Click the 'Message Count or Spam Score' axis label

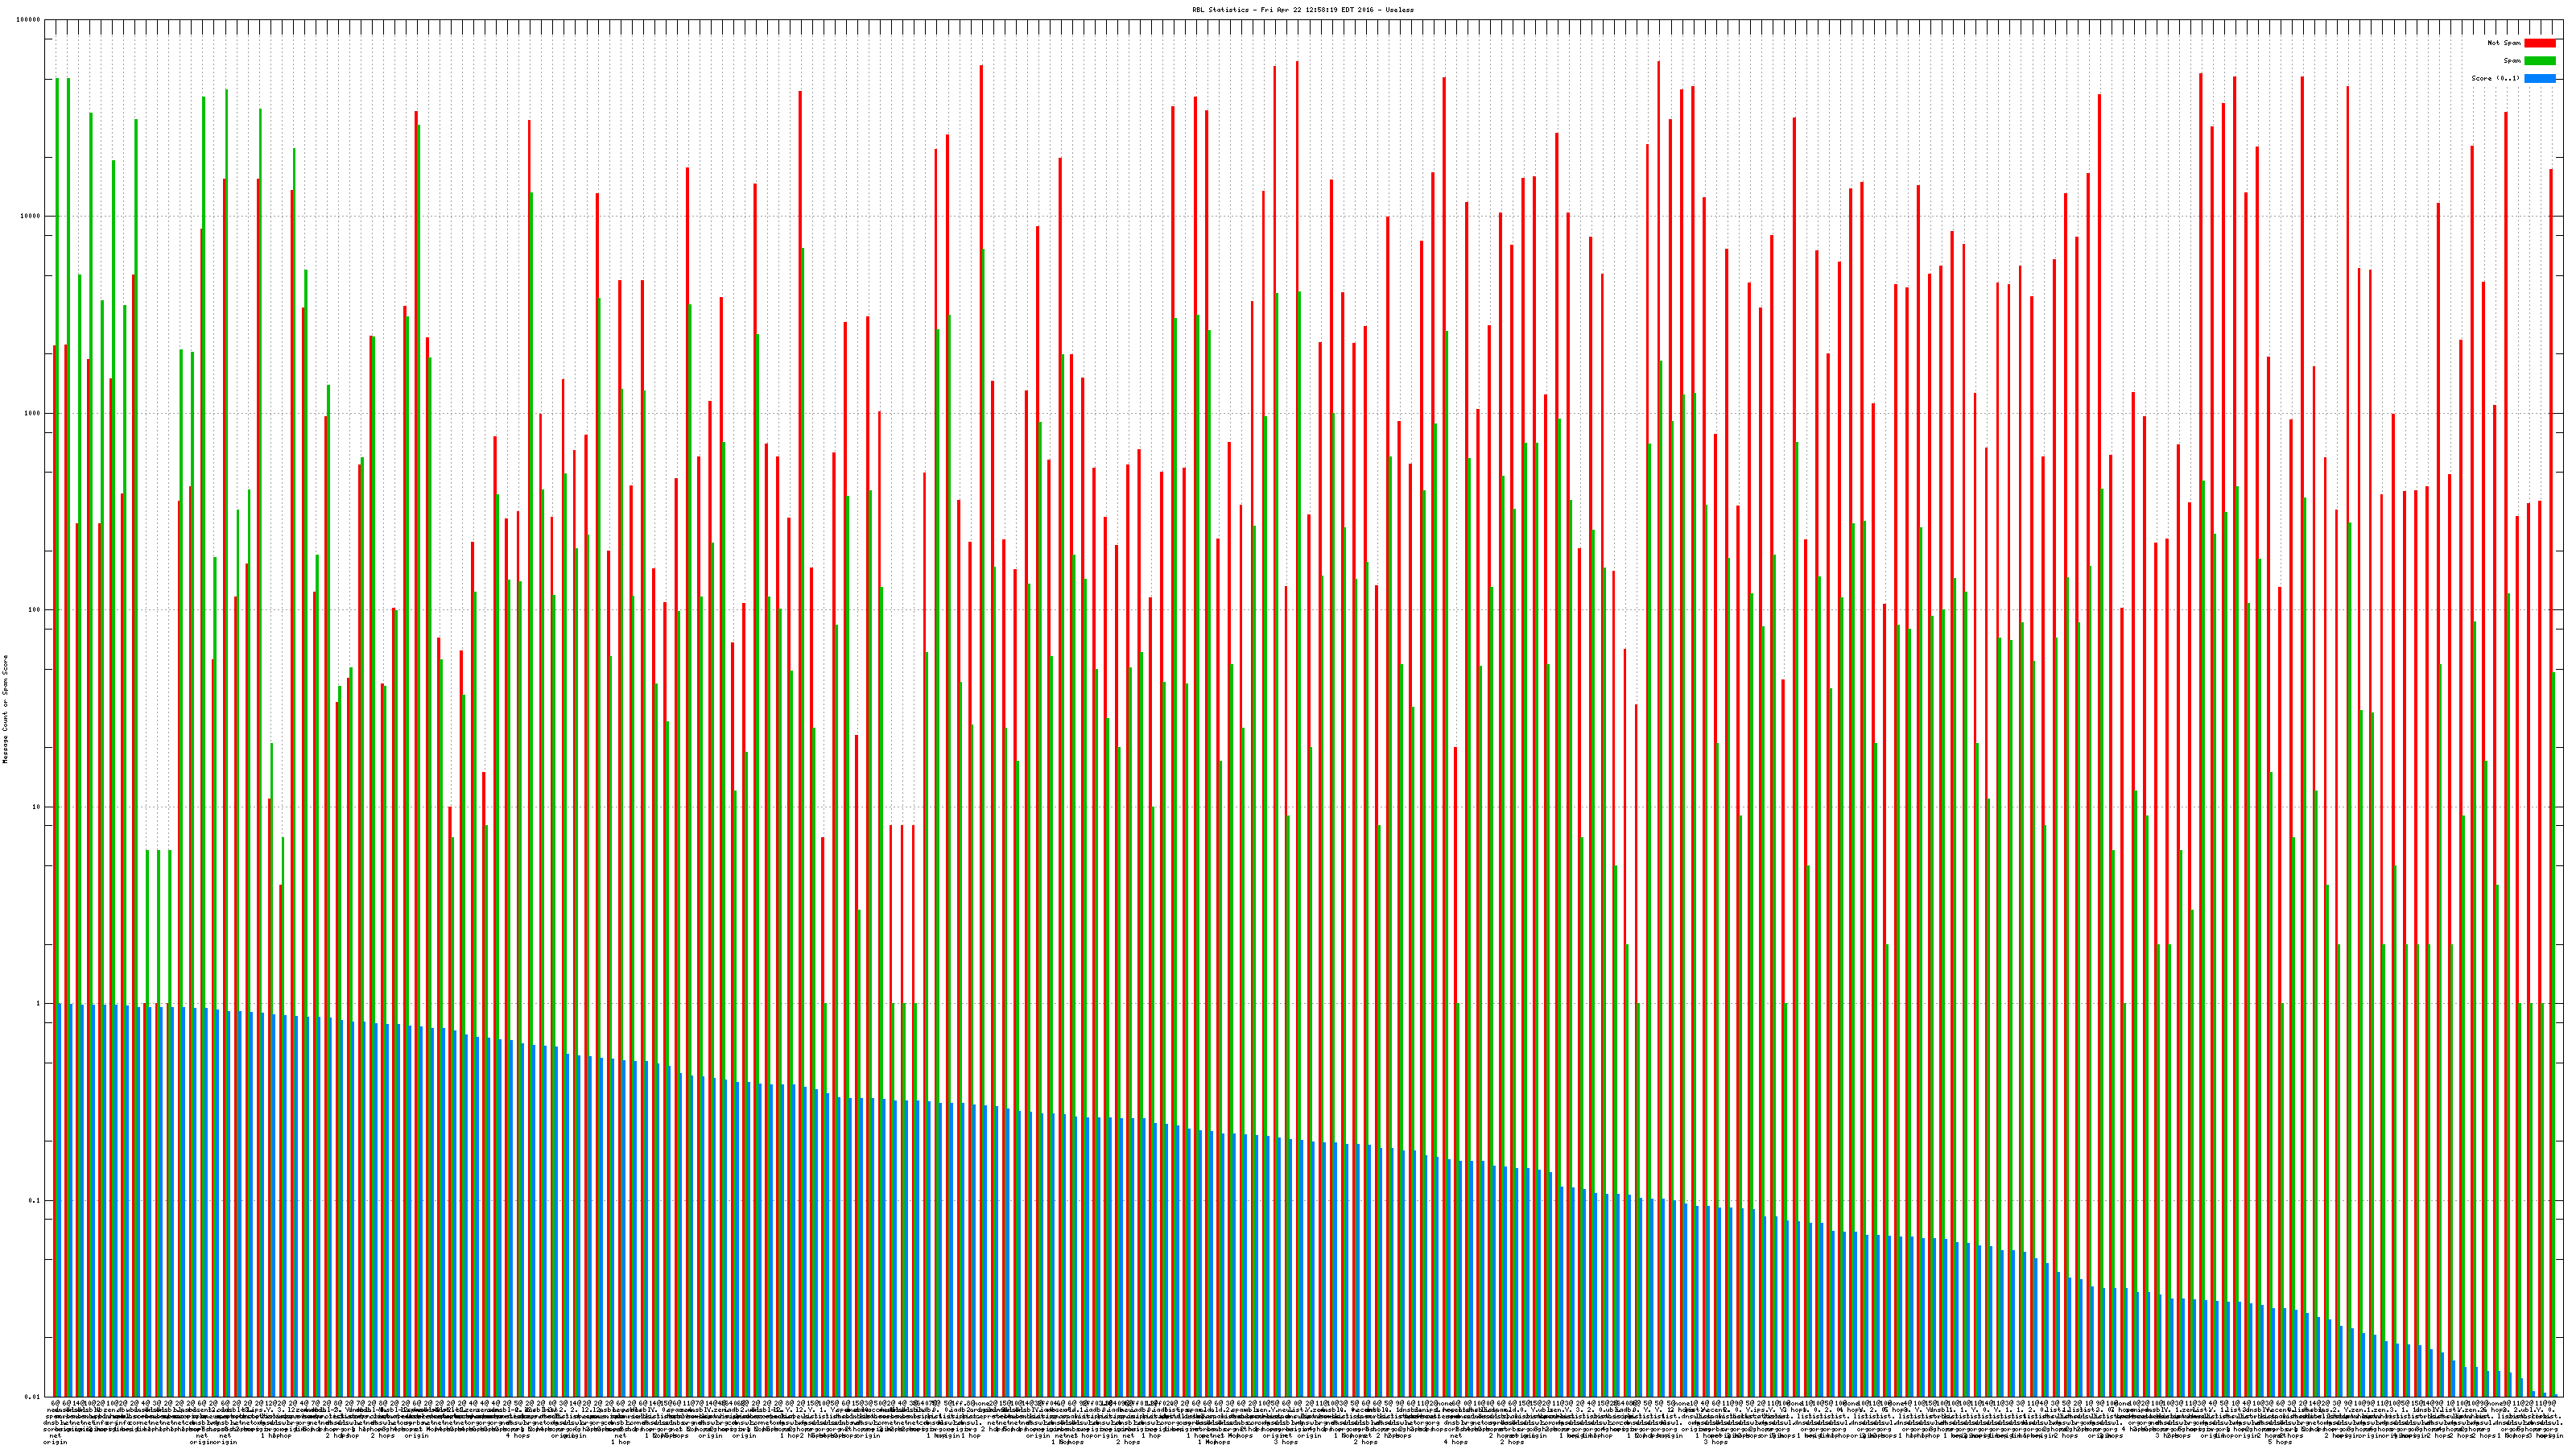point(5,709)
